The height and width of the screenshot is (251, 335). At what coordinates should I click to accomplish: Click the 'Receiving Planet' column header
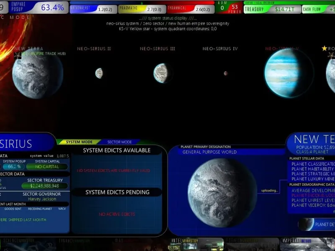pyautogui.click(x=40, y=209)
